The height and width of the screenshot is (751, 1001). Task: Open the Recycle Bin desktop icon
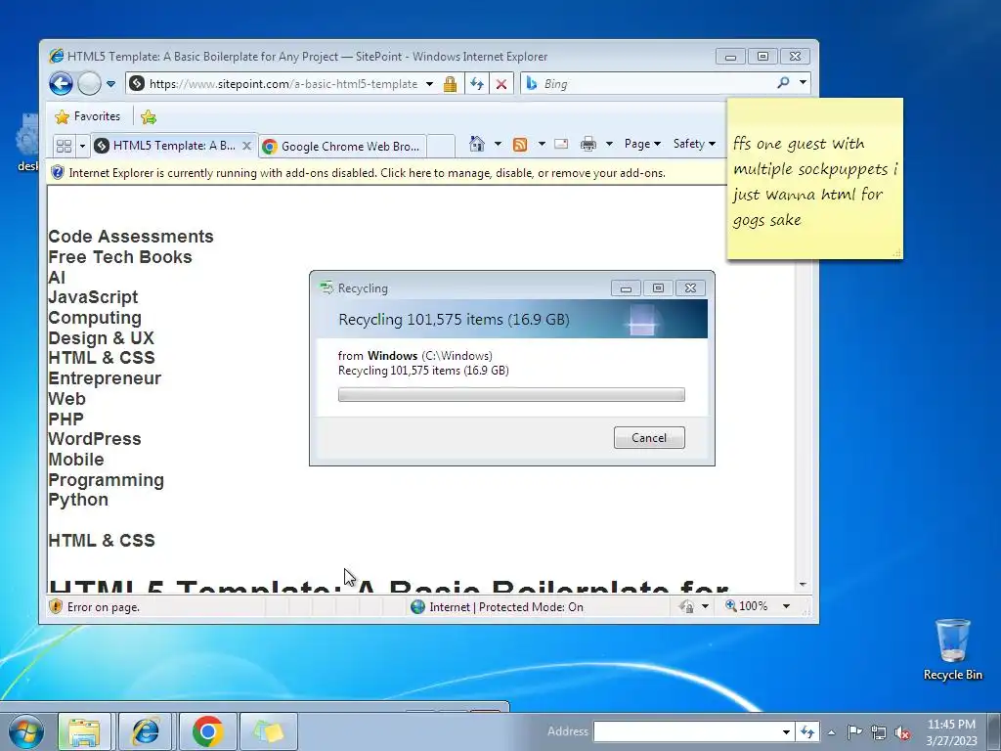coord(952,649)
